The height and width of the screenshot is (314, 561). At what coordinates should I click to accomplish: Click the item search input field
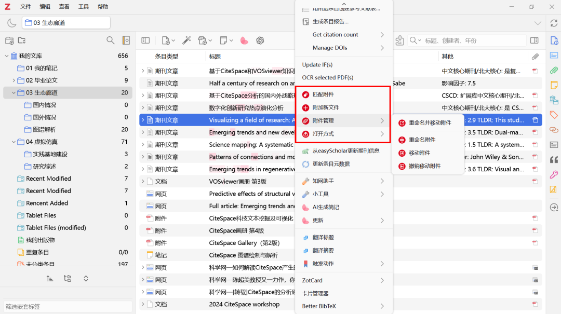(473, 40)
